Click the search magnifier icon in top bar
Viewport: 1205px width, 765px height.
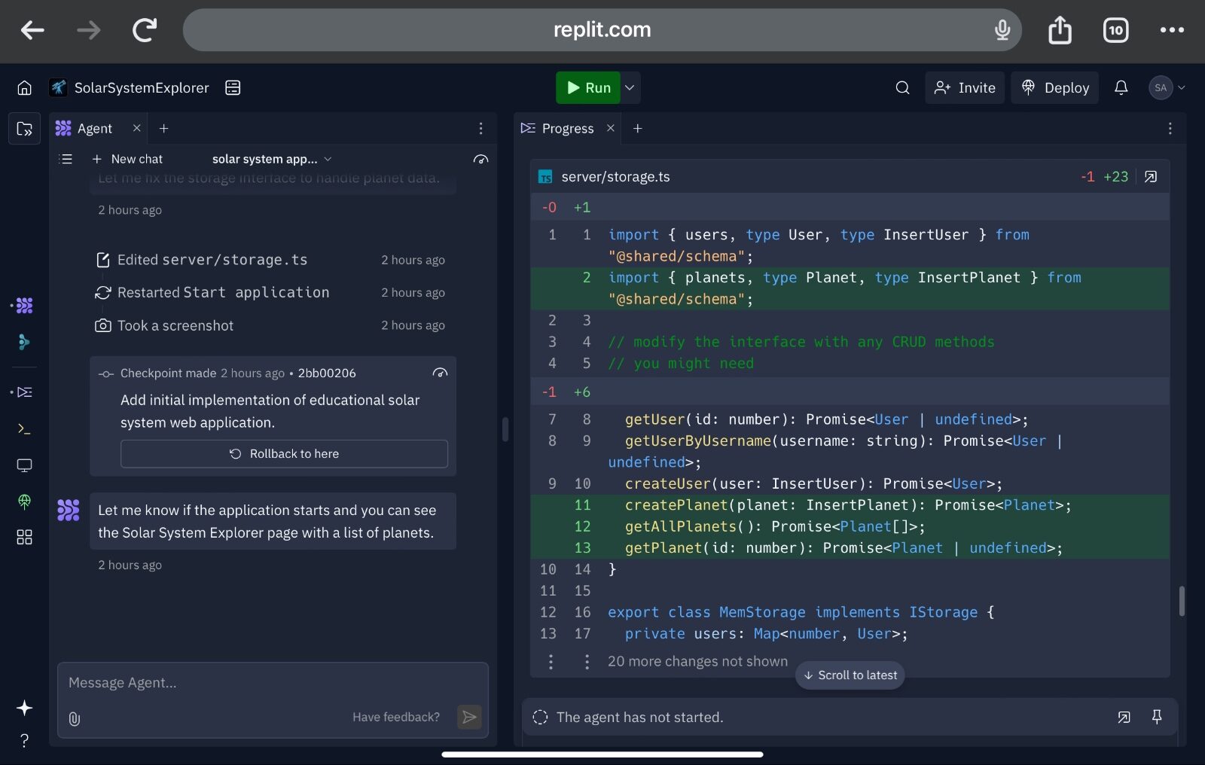coord(901,87)
